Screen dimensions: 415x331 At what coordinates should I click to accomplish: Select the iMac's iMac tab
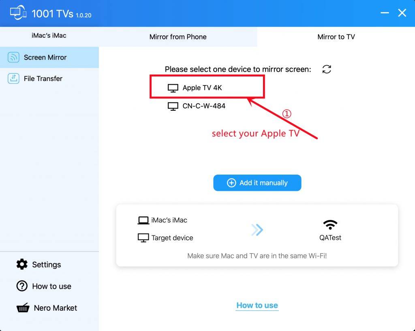(49, 36)
